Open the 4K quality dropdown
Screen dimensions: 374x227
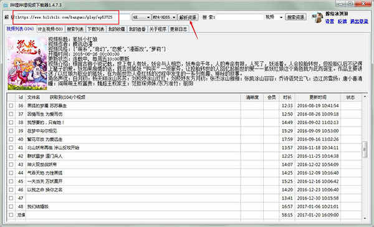pos(141,17)
